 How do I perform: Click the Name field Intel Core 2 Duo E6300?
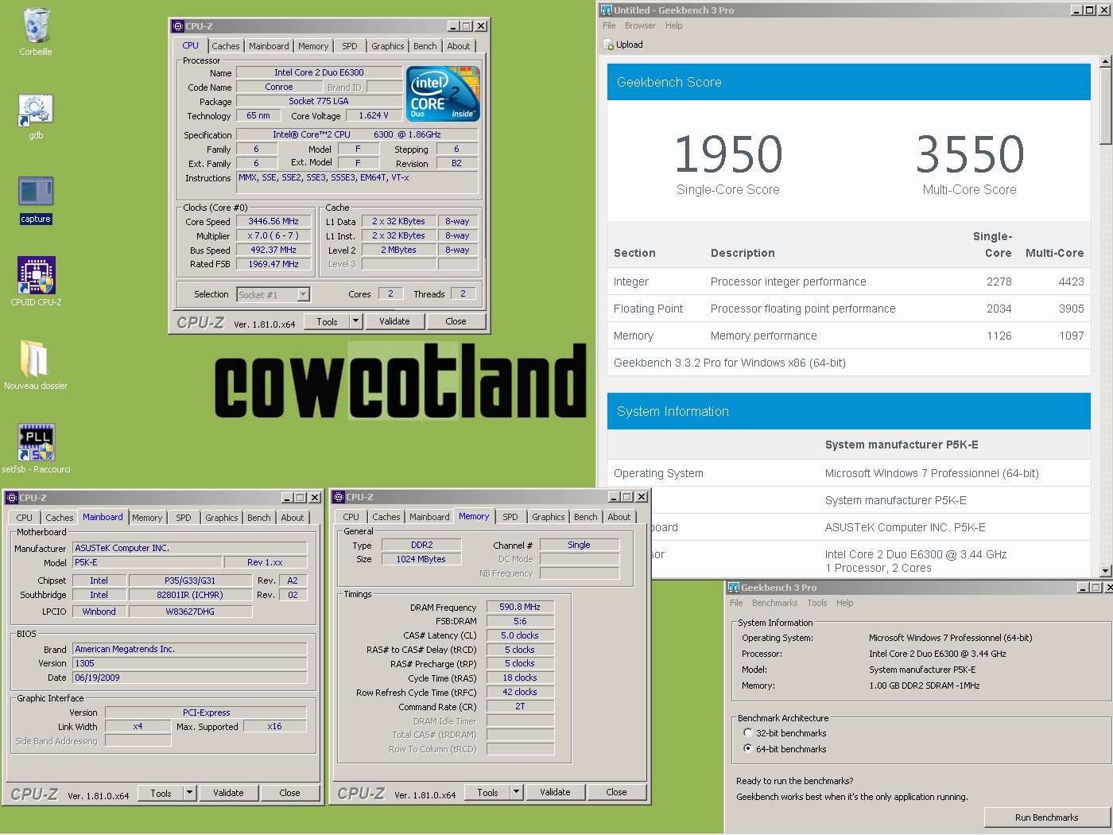319,72
